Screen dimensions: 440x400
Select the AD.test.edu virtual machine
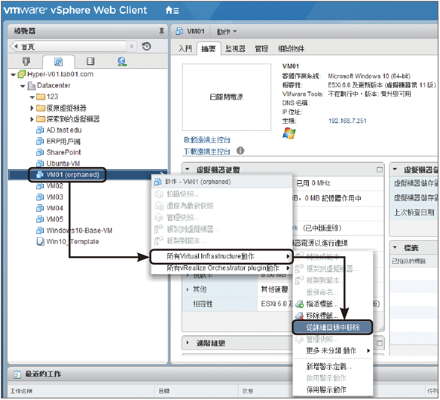(x=64, y=130)
